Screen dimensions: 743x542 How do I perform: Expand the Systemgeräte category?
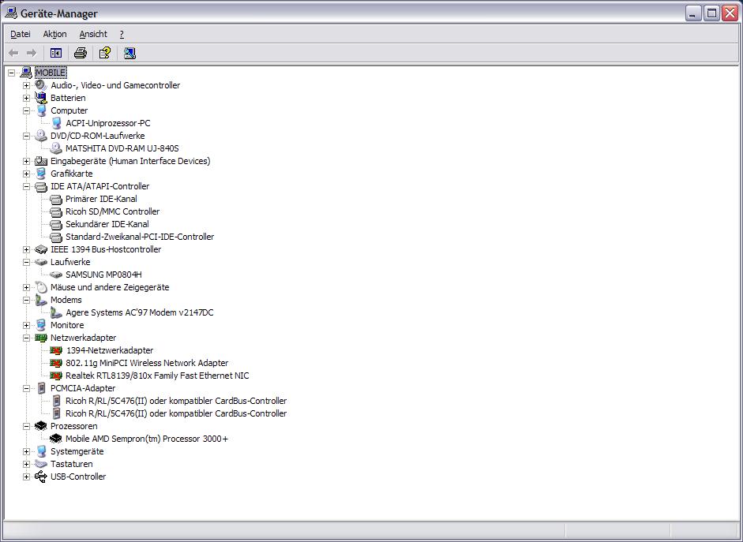click(27, 451)
